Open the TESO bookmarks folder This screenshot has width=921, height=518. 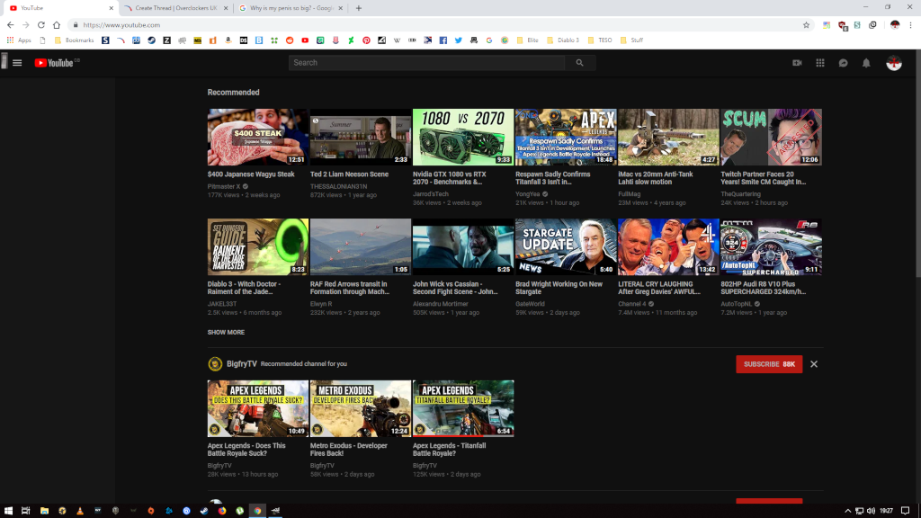click(600, 40)
